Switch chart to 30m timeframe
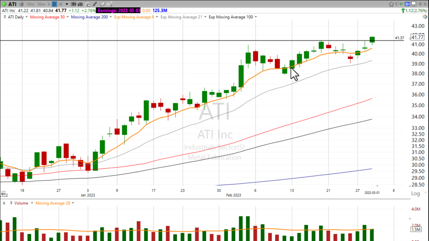Viewport: 429px width, 241px height. pos(41,4)
